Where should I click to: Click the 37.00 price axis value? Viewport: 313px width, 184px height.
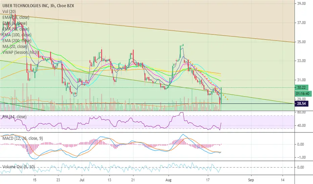pyautogui.click(x=302, y=23)
